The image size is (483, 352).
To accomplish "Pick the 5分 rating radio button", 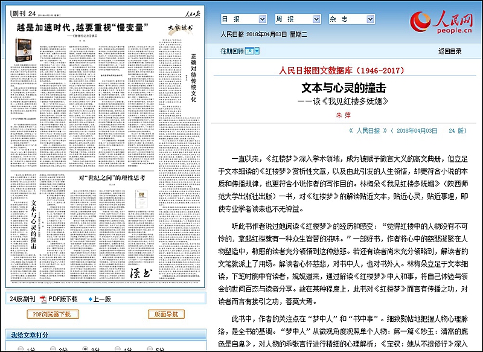I will coord(150,348).
